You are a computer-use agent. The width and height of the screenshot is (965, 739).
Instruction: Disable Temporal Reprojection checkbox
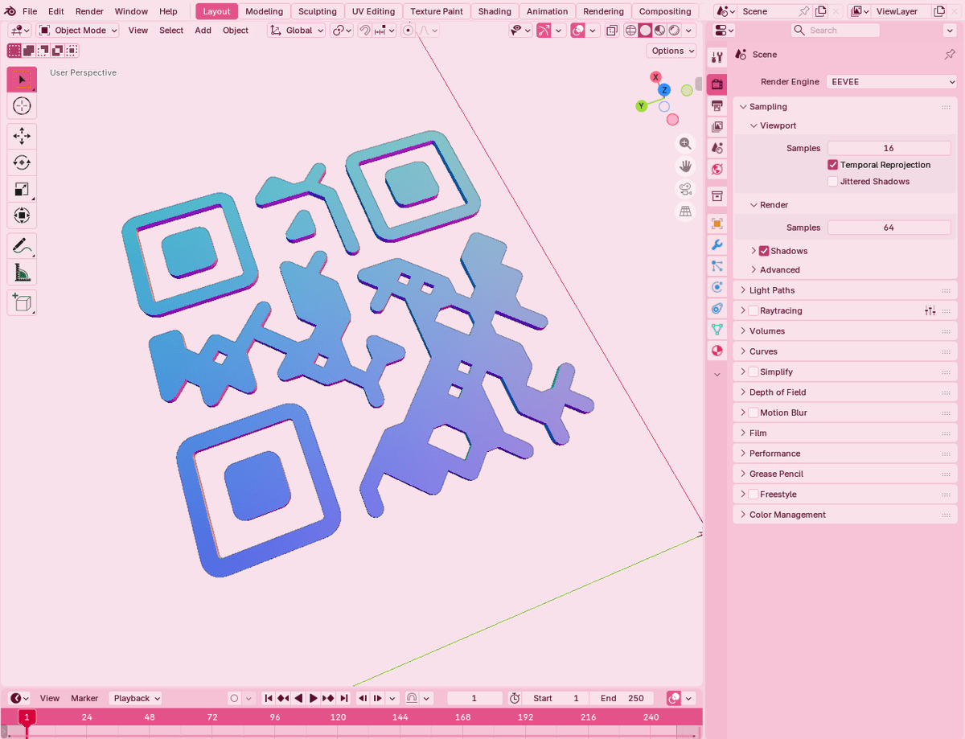tap(833, 165)
